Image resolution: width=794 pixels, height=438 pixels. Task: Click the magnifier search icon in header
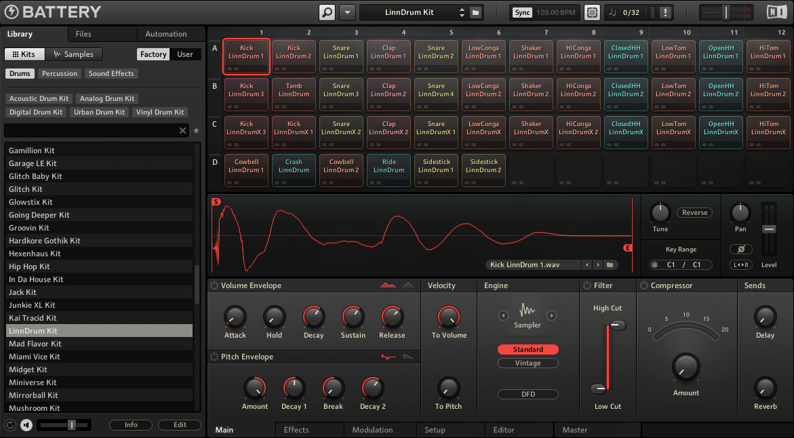(327, 12)
